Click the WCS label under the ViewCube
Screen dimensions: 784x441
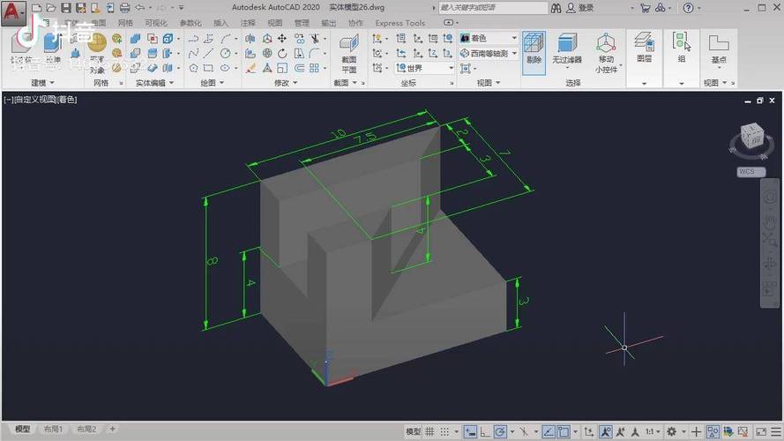pos(750,172)
